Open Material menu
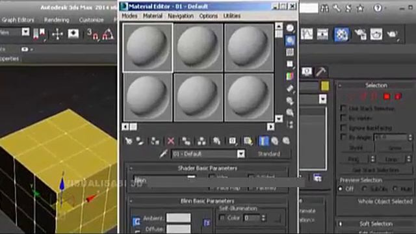The height and width of the screenshot is (234, 416). pos(153,16)
